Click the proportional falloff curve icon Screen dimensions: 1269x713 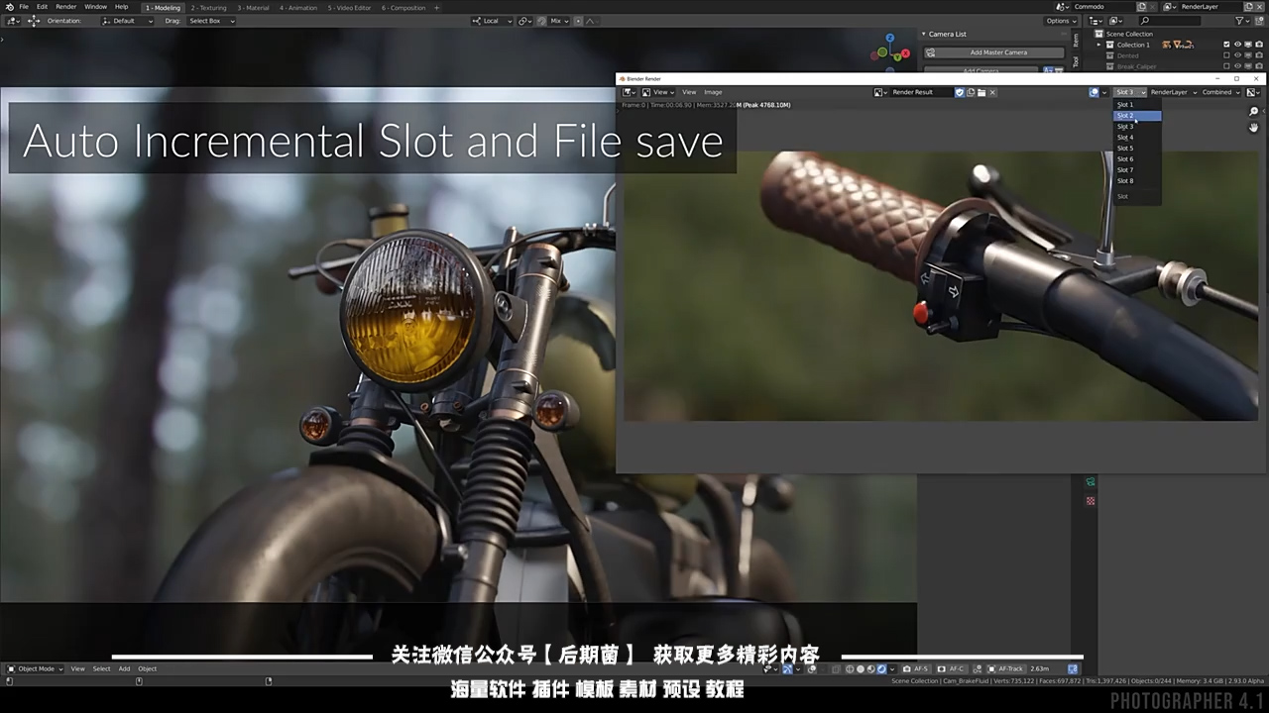click(592, 21)
